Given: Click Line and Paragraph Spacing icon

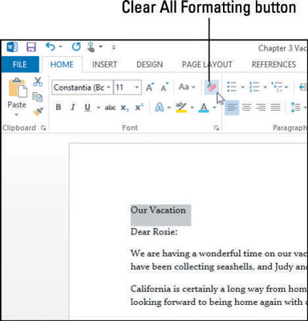Looking at the screenshot, I should tap(296, 108).
